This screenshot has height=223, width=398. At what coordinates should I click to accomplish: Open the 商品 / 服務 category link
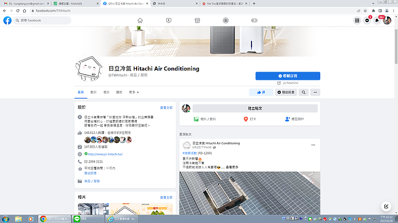click(x=92, y=181)
